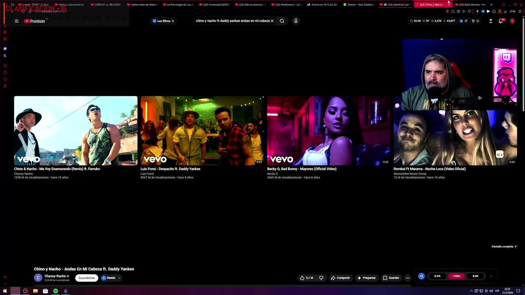The image size is (525, 295).
Task: Switch to the La Psicología de Los tab
Action: [x=178, y=5]
